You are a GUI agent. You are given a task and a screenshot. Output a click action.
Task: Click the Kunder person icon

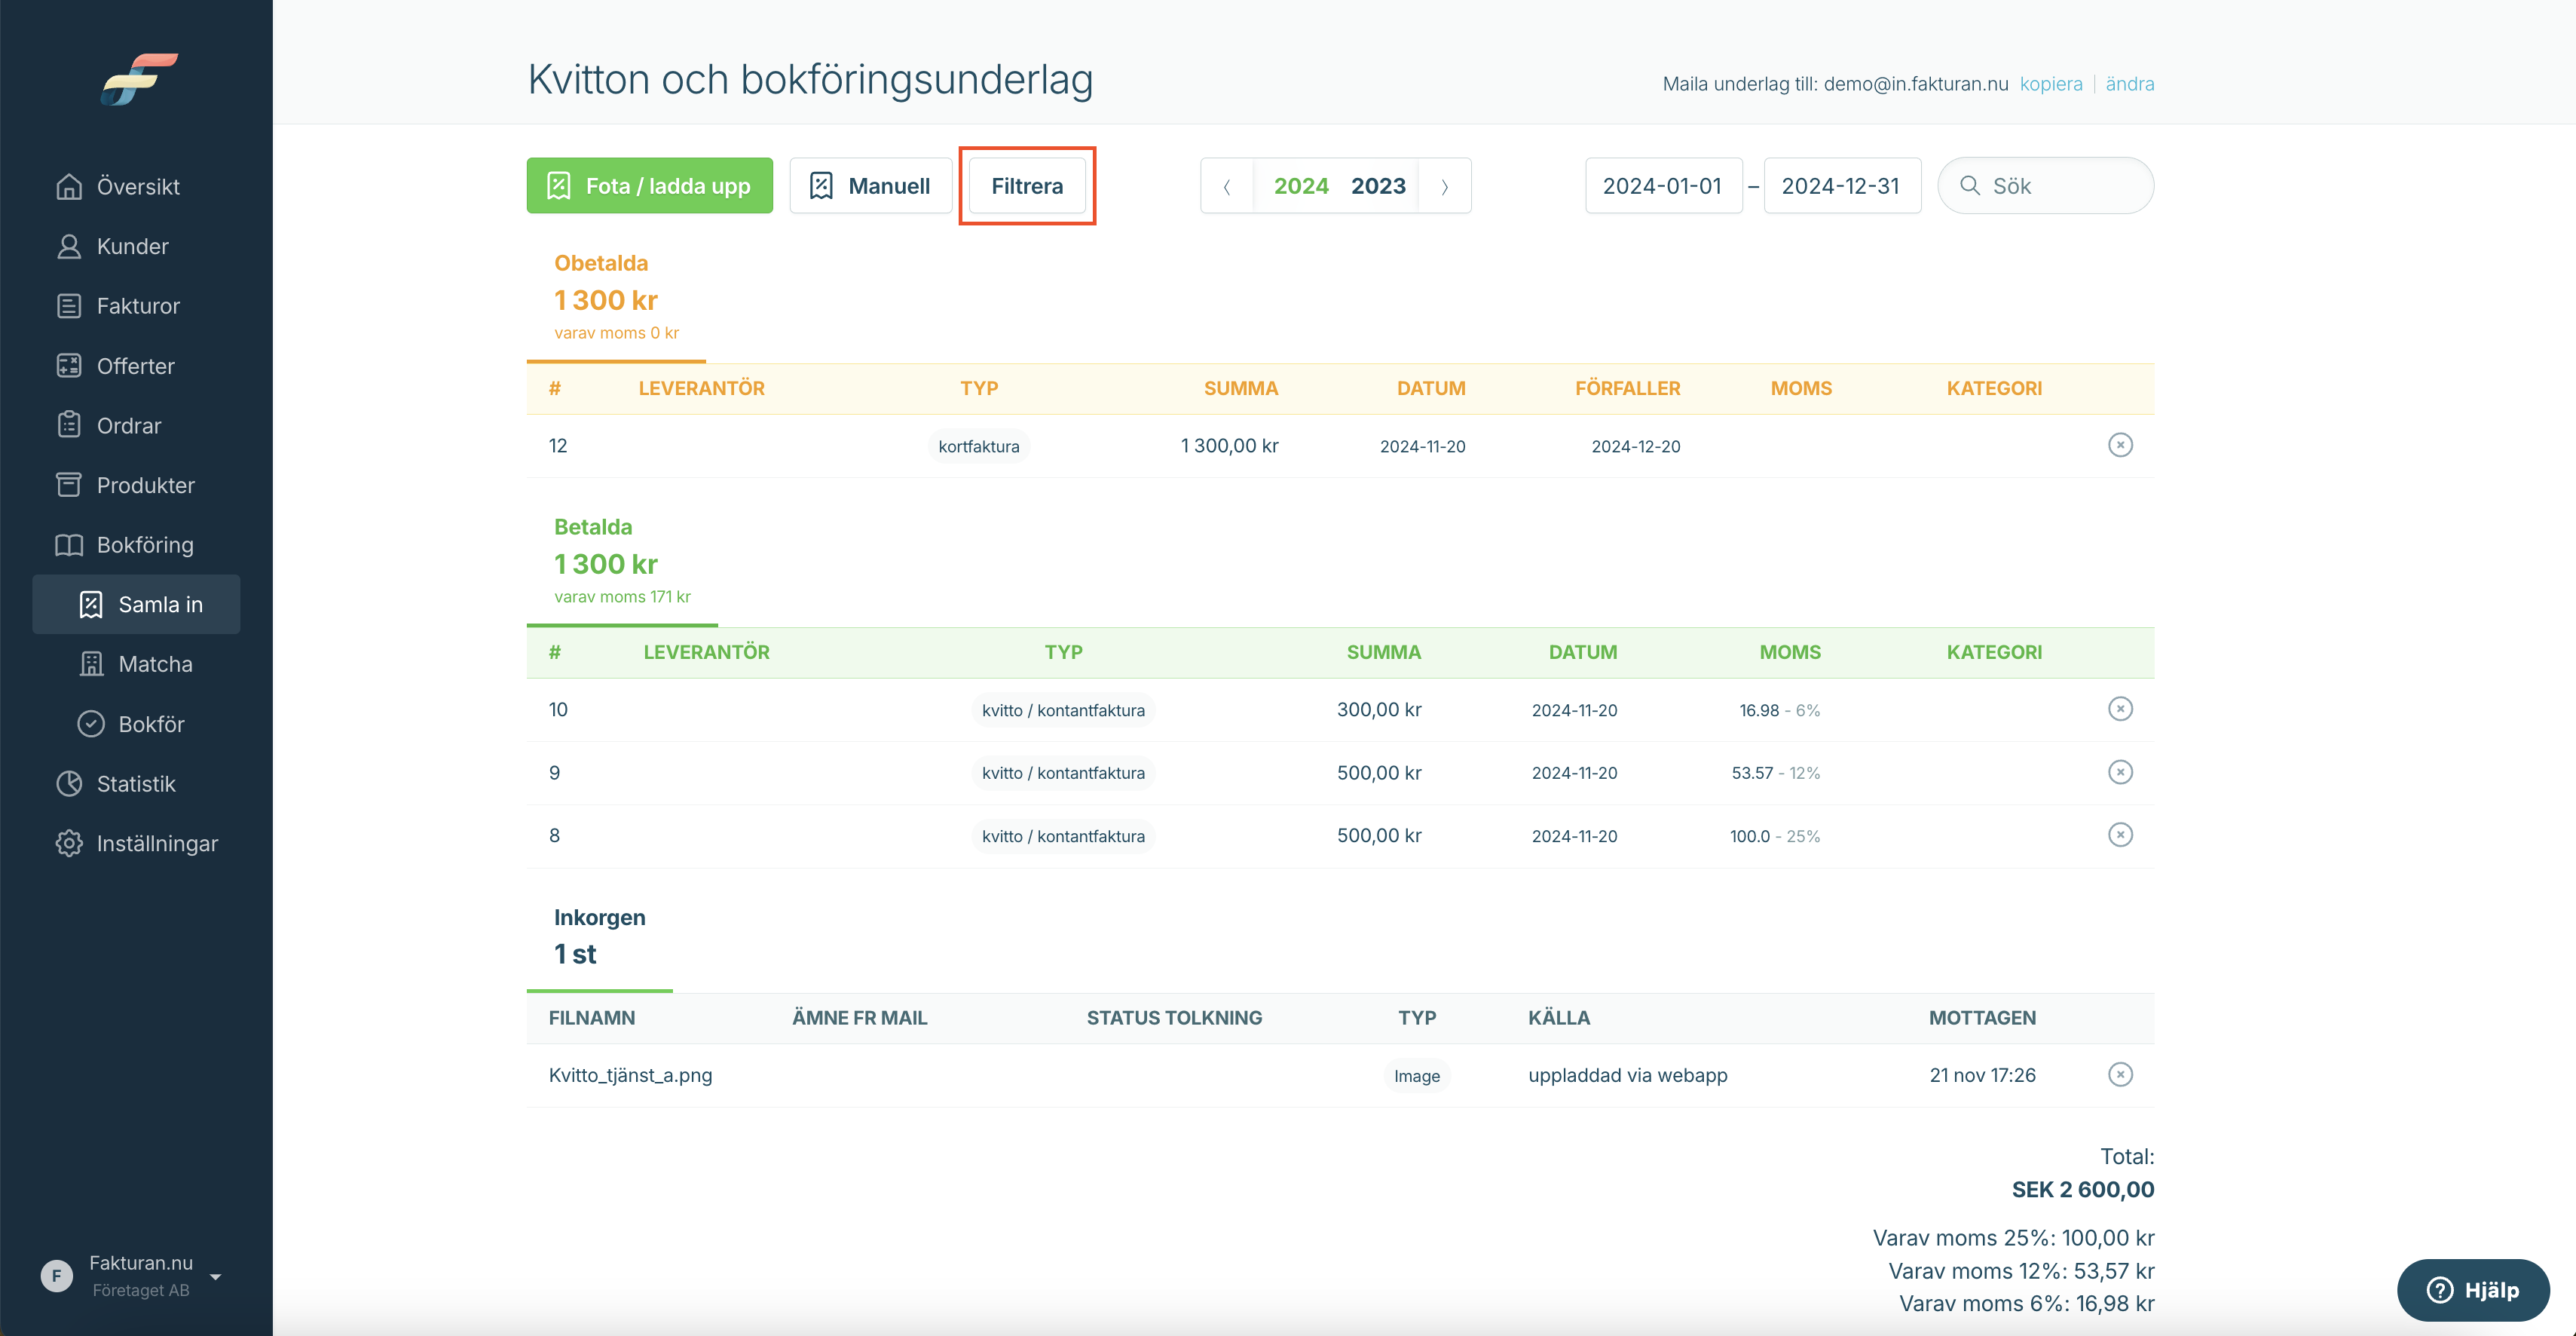coord(68,247)
